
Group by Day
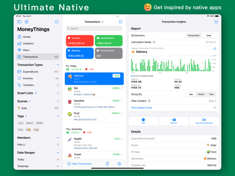coord(191,94)
